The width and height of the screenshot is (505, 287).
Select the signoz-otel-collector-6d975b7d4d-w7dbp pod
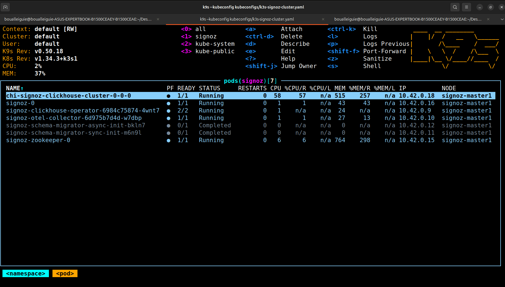click(251, 118)
